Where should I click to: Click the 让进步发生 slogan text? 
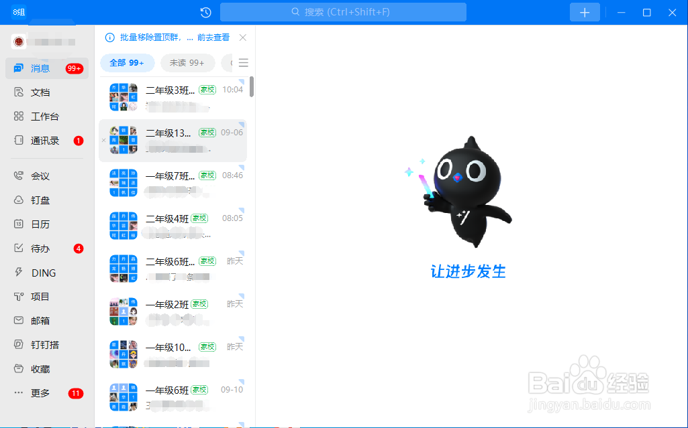tap(468, 271)
